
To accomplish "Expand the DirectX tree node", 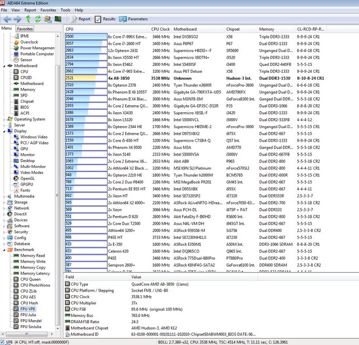I will click(x=4, y=214).
